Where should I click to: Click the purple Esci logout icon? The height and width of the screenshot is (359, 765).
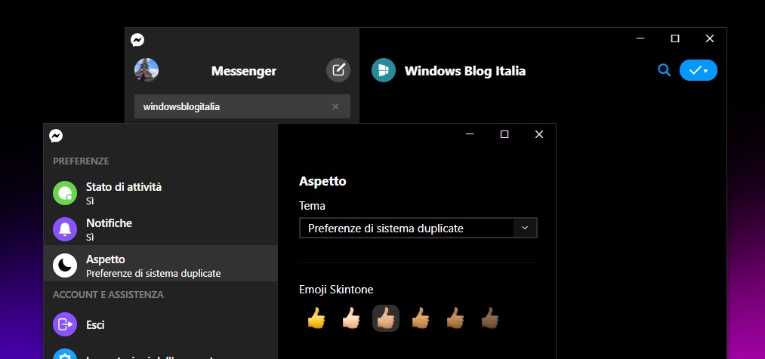click(65, 324)
